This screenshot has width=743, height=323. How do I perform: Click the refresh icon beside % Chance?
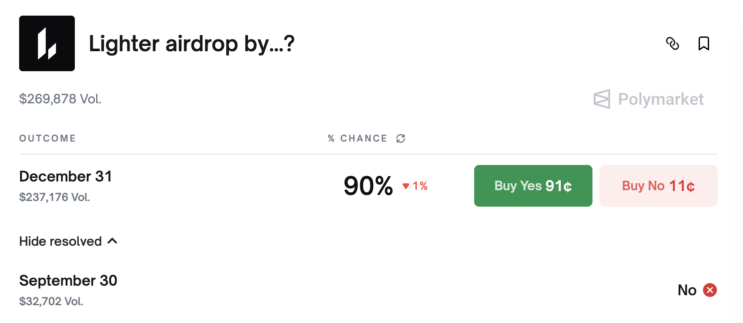[x=401, y=138]
